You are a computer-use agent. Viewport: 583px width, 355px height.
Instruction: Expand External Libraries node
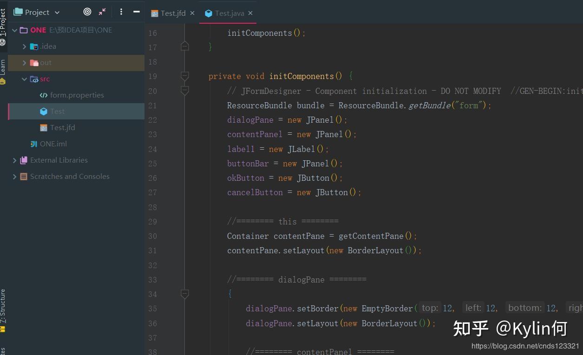15,160
